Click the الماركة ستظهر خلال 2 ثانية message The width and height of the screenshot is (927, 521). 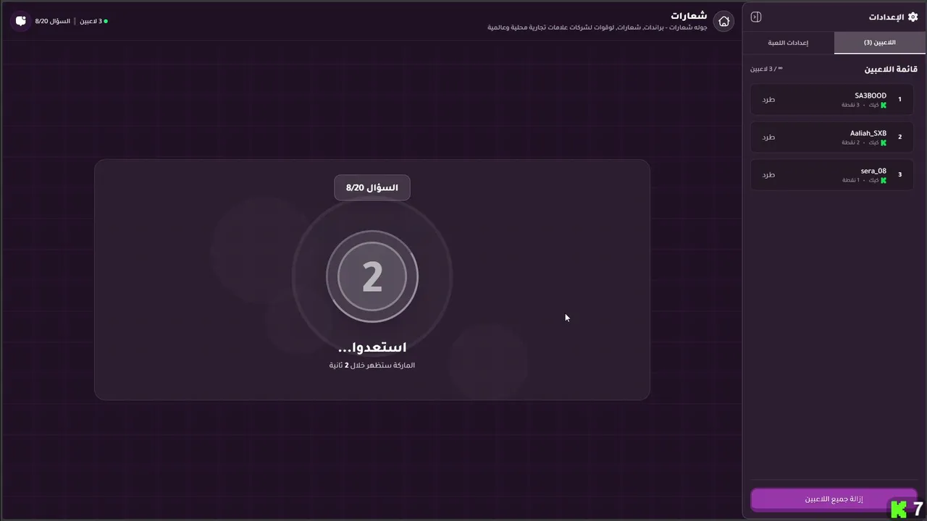click(372, 365)
